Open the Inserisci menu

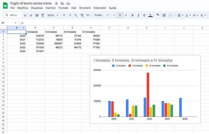pyautogui.click(x=50, y=8)
